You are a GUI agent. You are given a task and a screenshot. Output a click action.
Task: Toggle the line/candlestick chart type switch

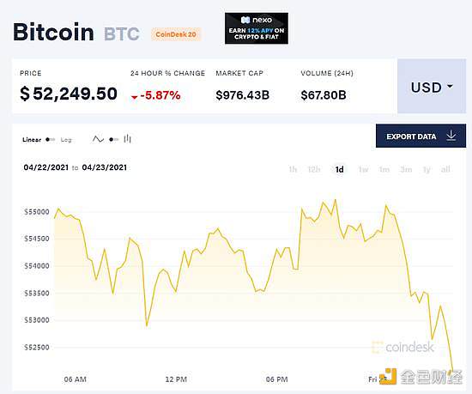[114, 139]
